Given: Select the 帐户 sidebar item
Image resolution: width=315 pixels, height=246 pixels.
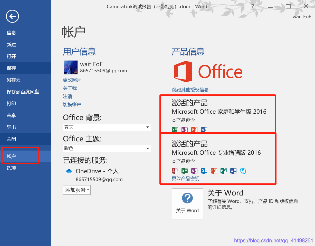Looking at the screenshot, I should click(26, 156).
